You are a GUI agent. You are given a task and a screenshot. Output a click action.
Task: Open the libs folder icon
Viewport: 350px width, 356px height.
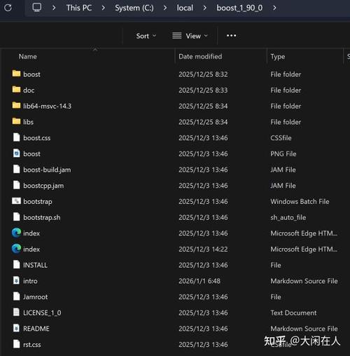(16, 121)
